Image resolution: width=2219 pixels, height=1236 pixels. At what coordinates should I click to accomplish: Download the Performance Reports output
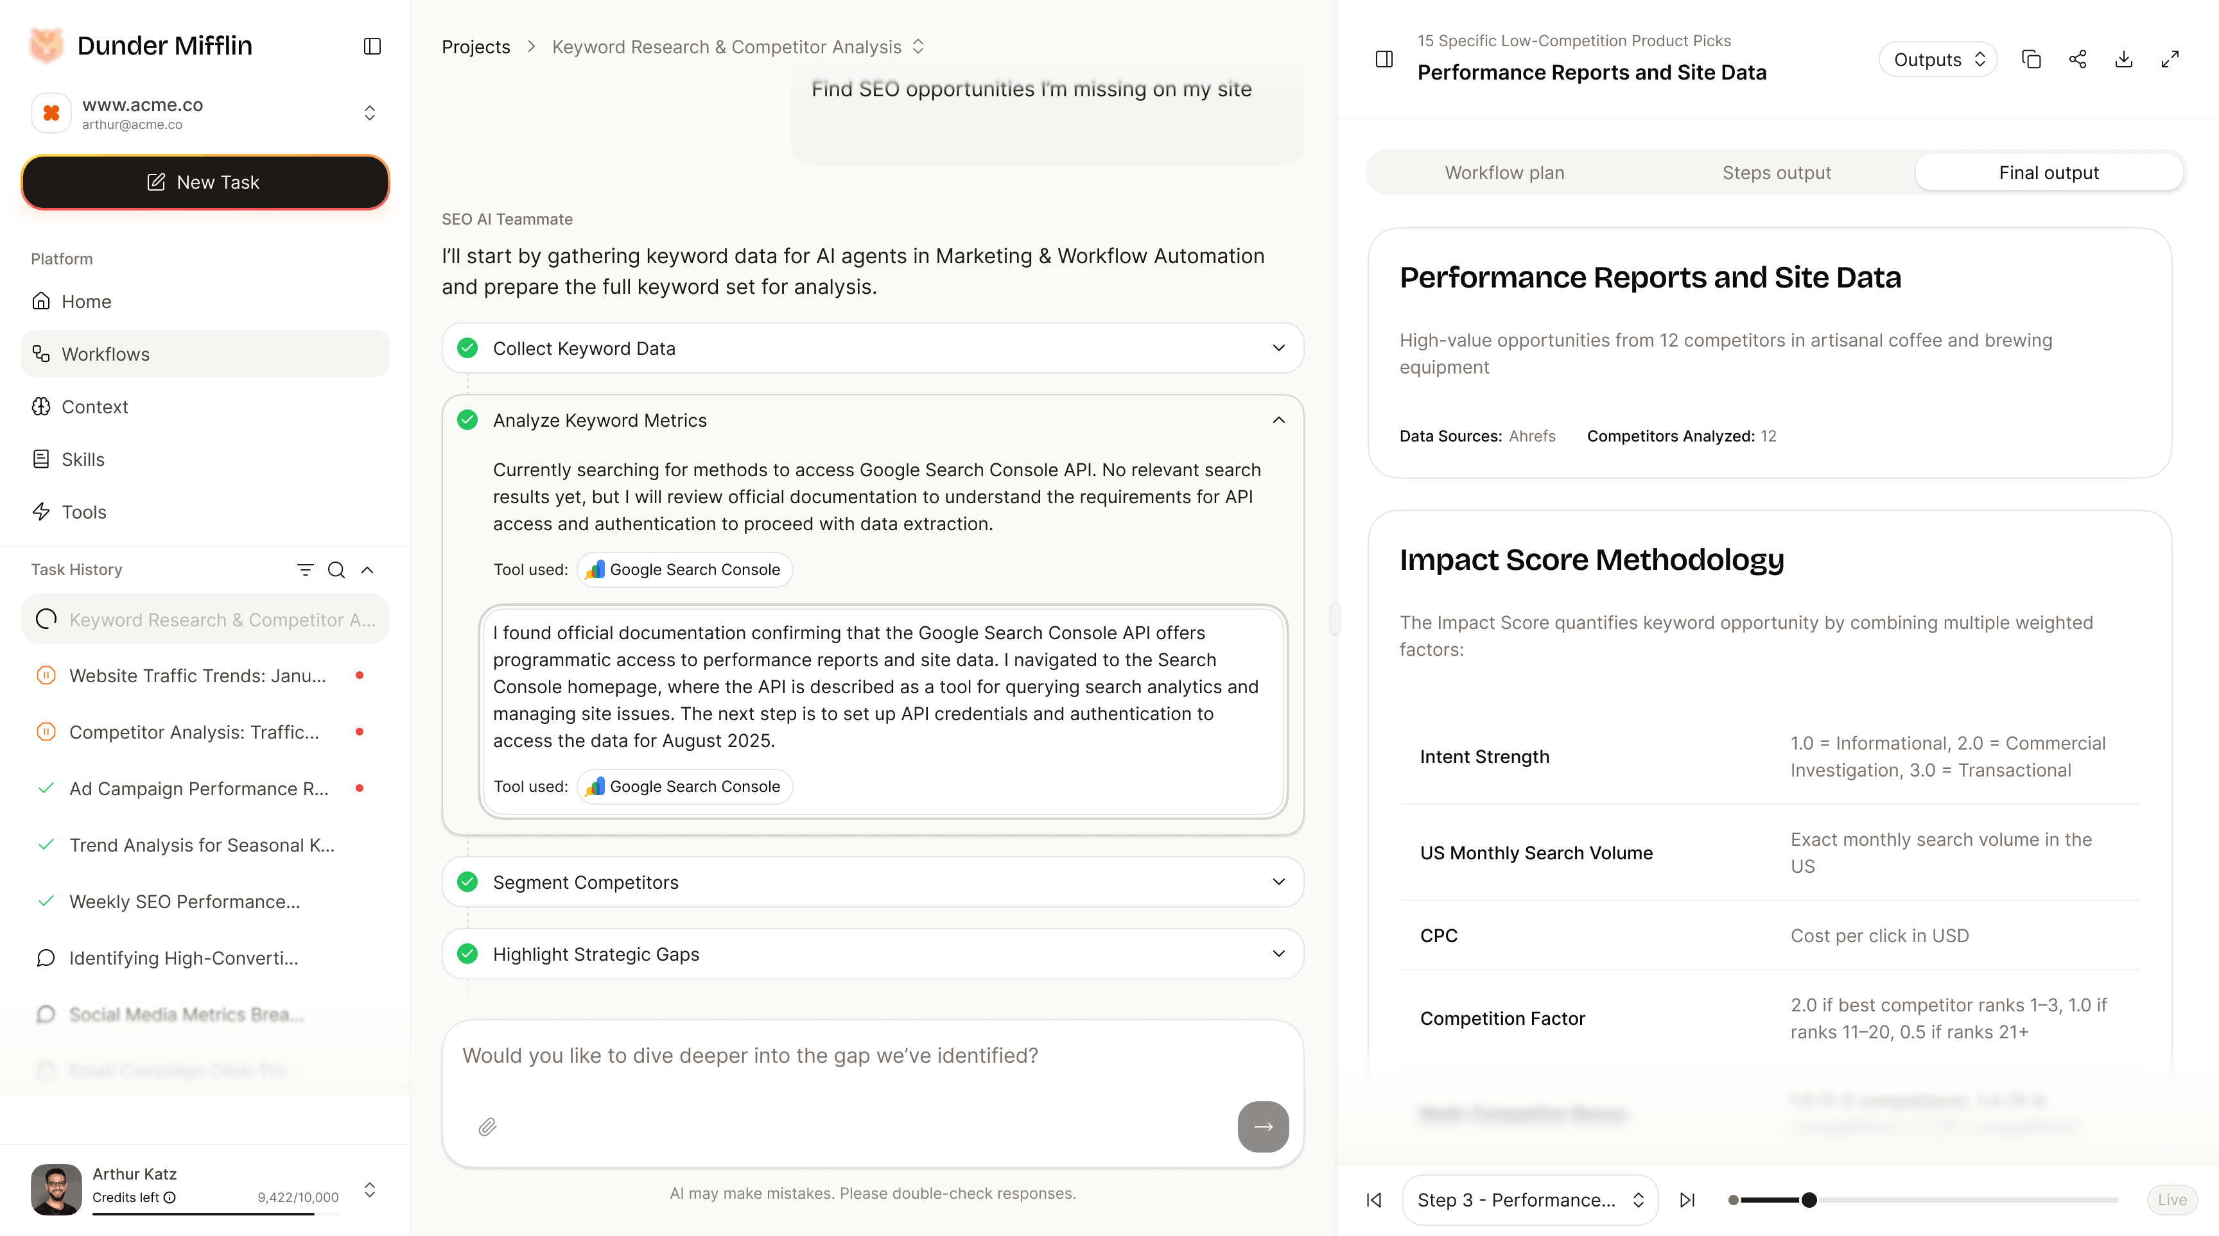pyautogui.click(x=2123, y=58)
